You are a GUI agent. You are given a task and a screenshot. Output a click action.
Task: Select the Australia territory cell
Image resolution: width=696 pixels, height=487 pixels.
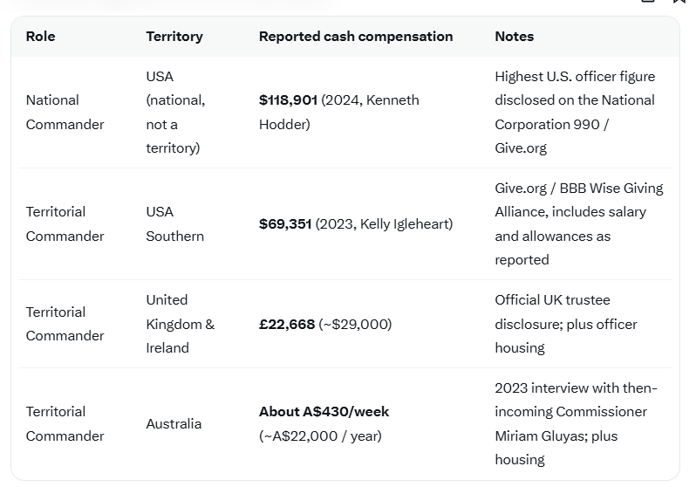(x=174, y=424)
